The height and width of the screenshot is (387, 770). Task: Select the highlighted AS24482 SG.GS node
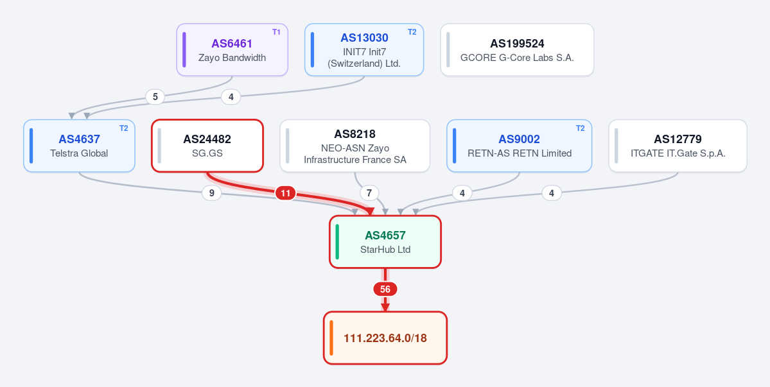click(x=207, y=146)
